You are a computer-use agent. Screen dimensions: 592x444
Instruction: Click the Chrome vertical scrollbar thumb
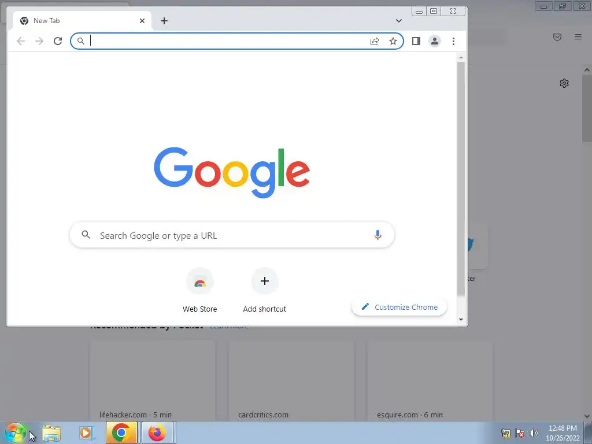click(x=461, y=179)
